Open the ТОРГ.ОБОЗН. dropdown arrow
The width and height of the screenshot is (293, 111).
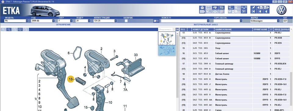click(x=241, y=21)
